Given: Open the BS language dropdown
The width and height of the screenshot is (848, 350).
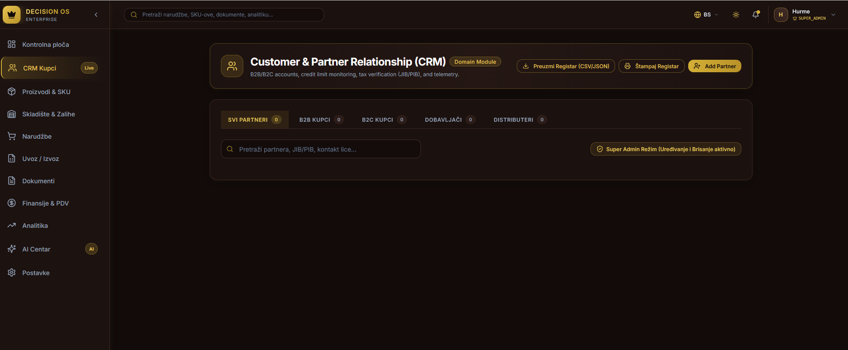Looking at the screenshot, I should (706, 15).
